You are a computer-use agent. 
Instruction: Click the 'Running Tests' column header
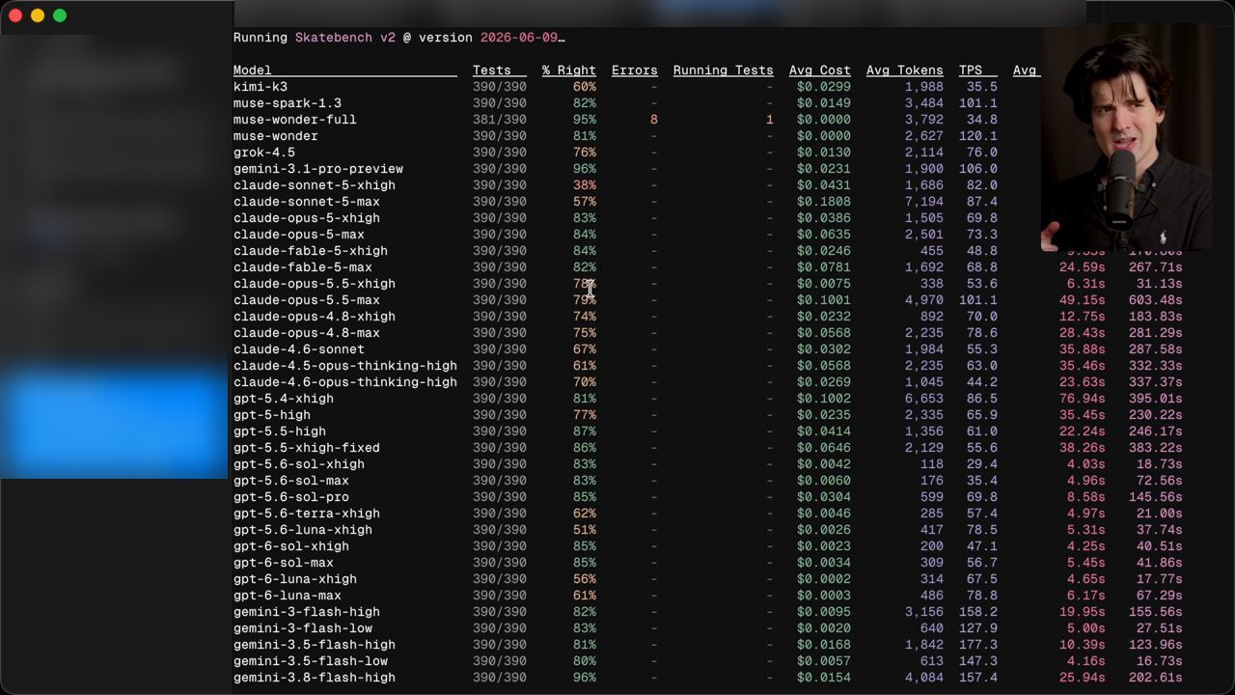(x=724, y=70)
